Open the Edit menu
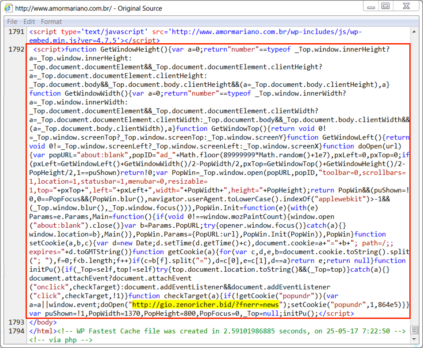Image resolution: width=423 pixels, height=348 pixels. (29, 22)
